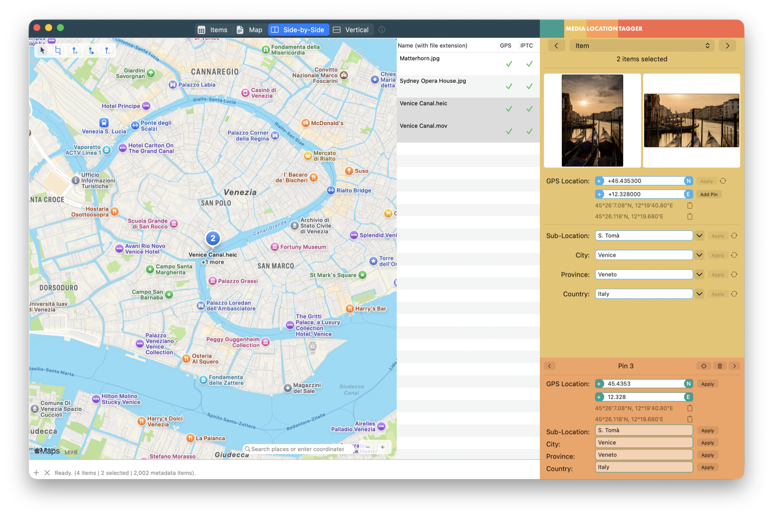Sort by Name (with file extension) column
The height and width of the screenshot is (517, 773).
click(x=447, y=46)
